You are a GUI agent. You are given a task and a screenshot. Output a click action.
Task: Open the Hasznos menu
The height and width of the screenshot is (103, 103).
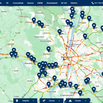(x=30, y=3)
